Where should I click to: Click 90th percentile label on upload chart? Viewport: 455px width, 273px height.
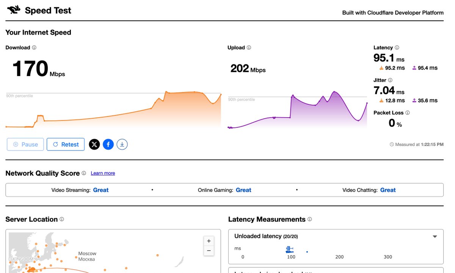click(242, 100)
